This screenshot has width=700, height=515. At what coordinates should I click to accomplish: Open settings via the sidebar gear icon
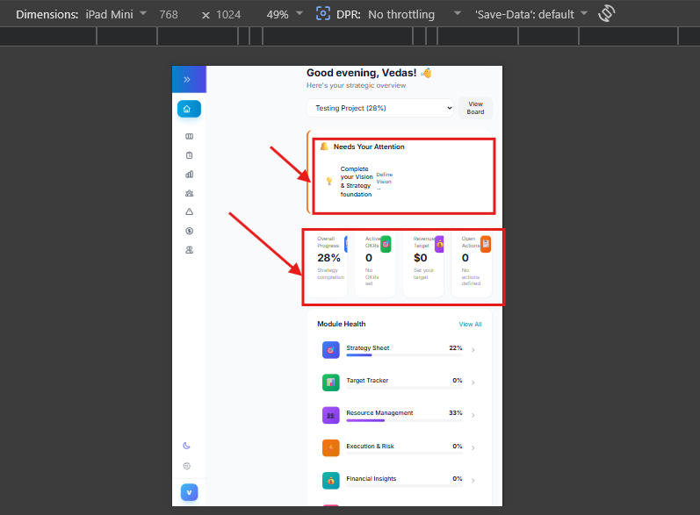(186, 466)
